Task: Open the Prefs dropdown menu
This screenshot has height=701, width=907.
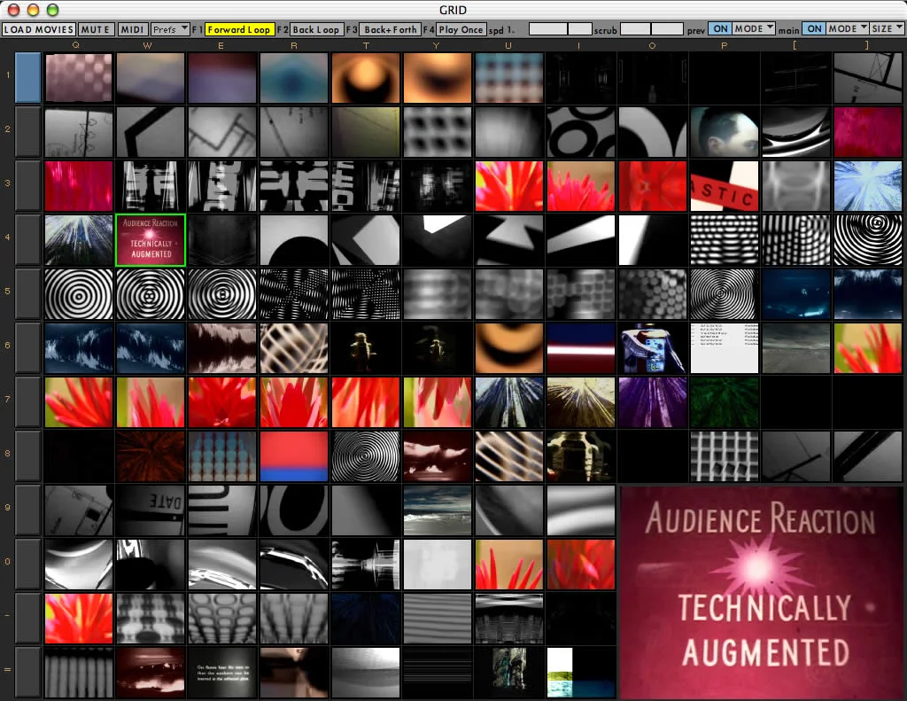Action: point(170,29)
